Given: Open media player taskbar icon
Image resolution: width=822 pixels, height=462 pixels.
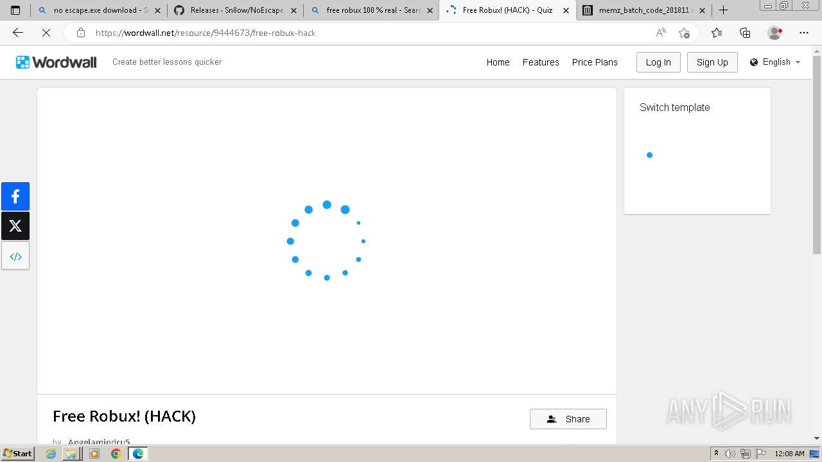Looking at the screenshot, I should point(94,454).
